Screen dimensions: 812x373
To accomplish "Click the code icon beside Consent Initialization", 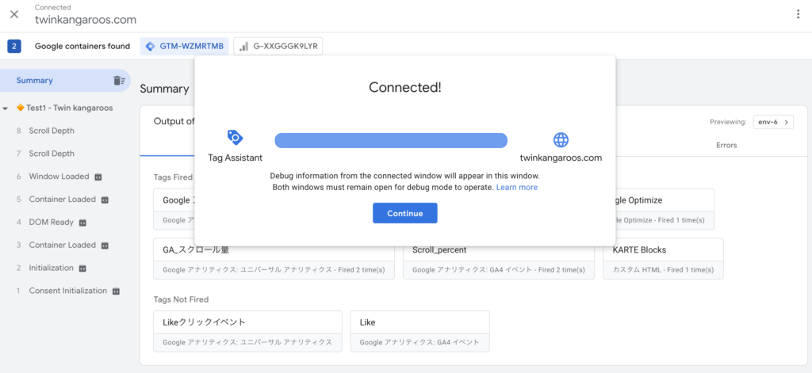I will pyautogui.click(x=116, y=291).
